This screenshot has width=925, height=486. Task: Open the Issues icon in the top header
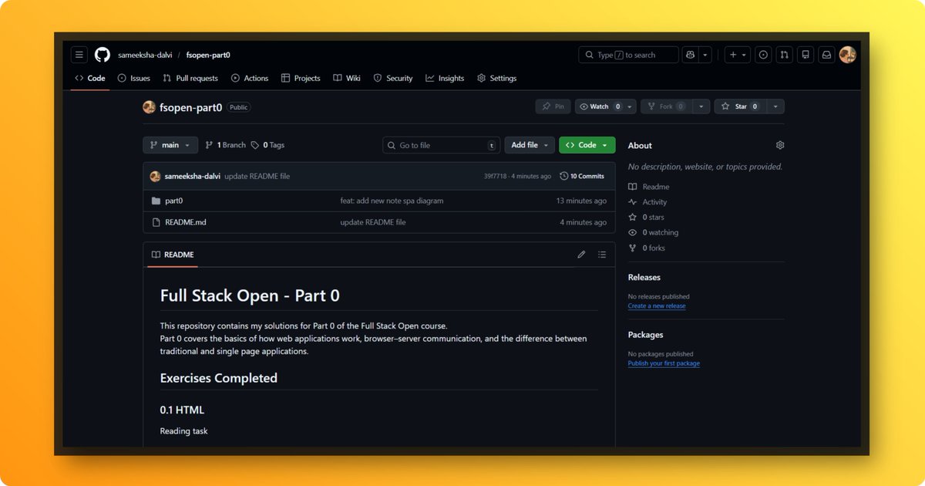763,55
